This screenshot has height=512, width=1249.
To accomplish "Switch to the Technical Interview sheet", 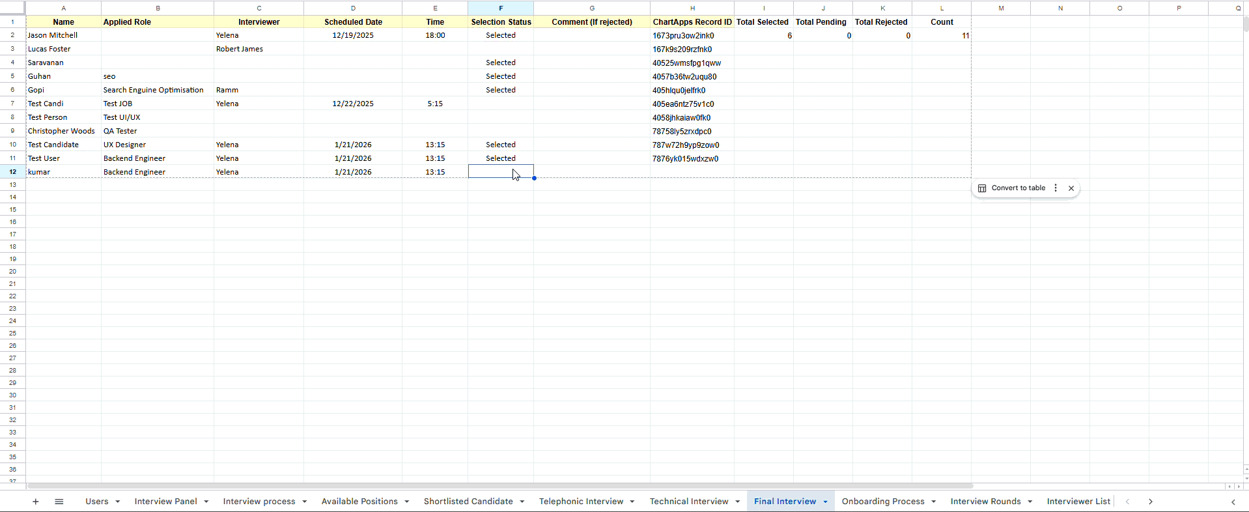I will 689,502.
